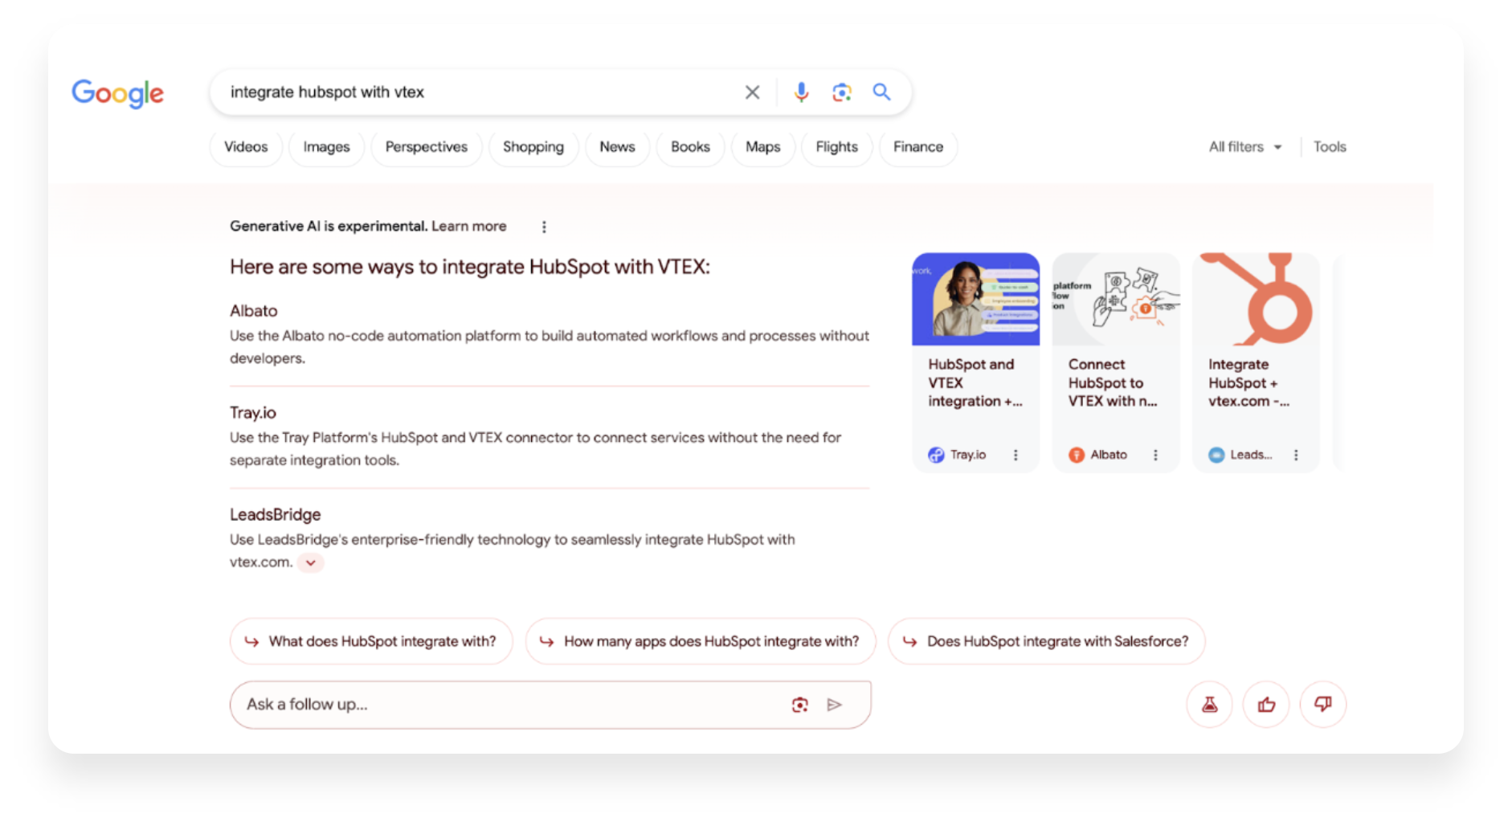This screenshot has width=1512, height=826.
Task: Follow the Learn more link
Action: coord(468,227)
